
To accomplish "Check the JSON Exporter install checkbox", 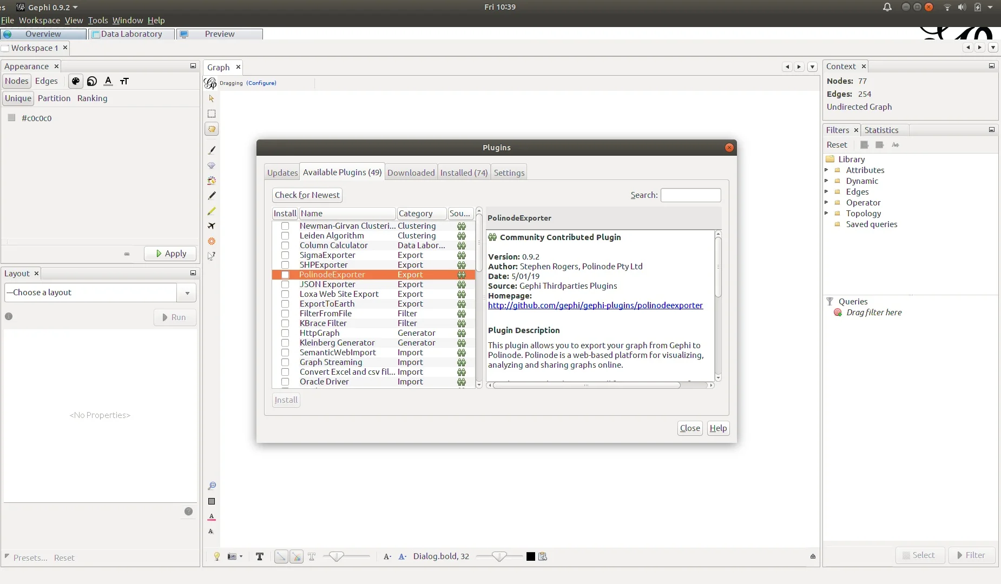I will click(285, 284).
